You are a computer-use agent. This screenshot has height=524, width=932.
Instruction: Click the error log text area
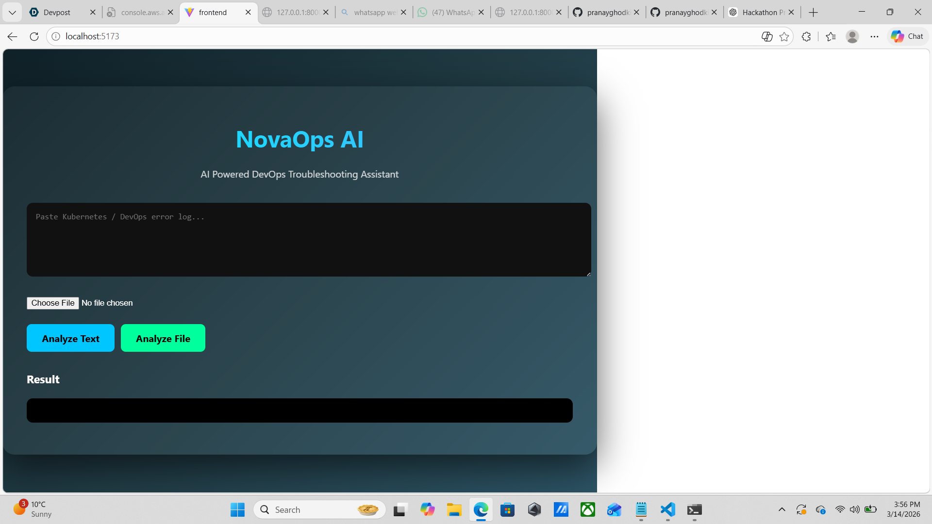pyautogui.click(x=309, y=240)
